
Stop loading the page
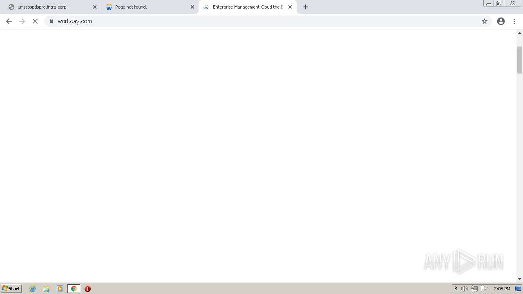[35, 21]
